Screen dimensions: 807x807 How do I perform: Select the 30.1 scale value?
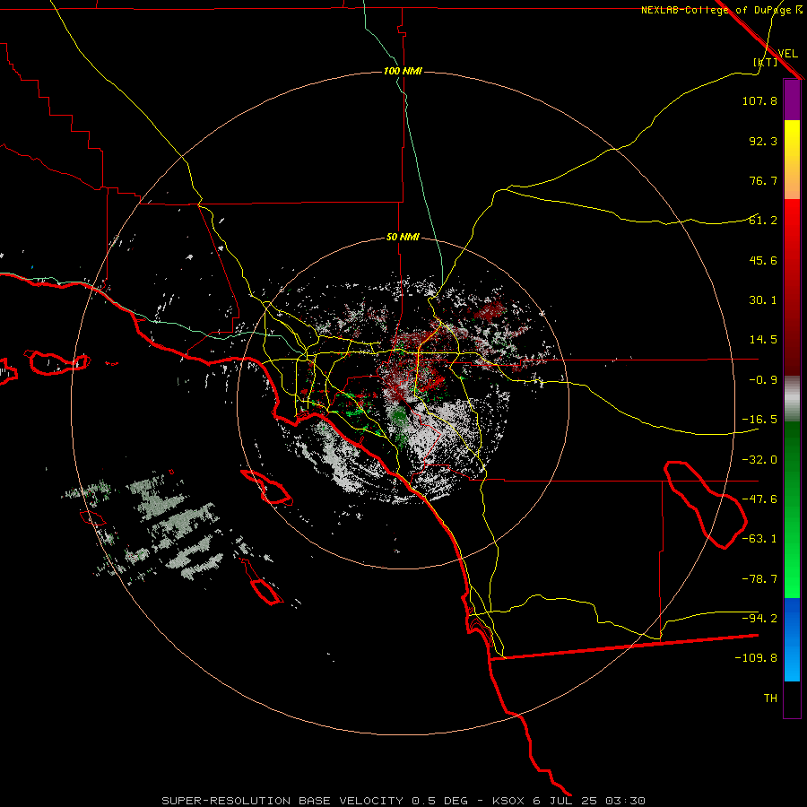763,300
